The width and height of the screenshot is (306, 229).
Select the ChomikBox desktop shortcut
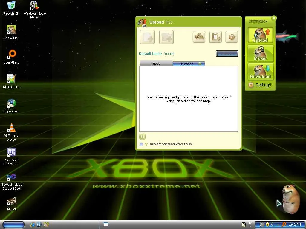coord(11,32)
